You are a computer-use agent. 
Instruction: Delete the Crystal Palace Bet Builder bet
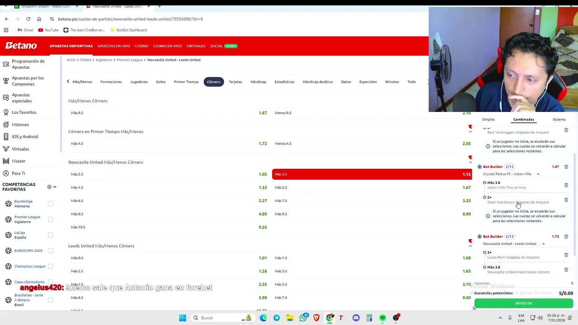pos(566,167)
